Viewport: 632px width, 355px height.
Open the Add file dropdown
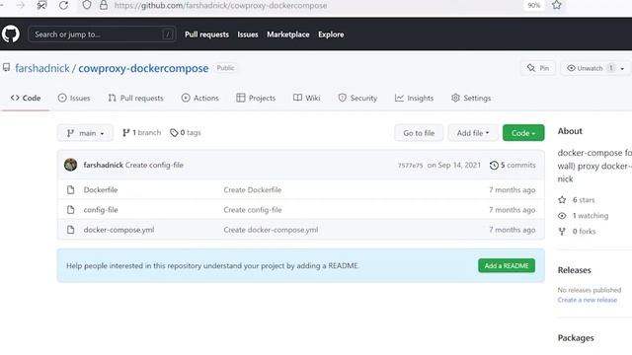click(x=473, y=133)
